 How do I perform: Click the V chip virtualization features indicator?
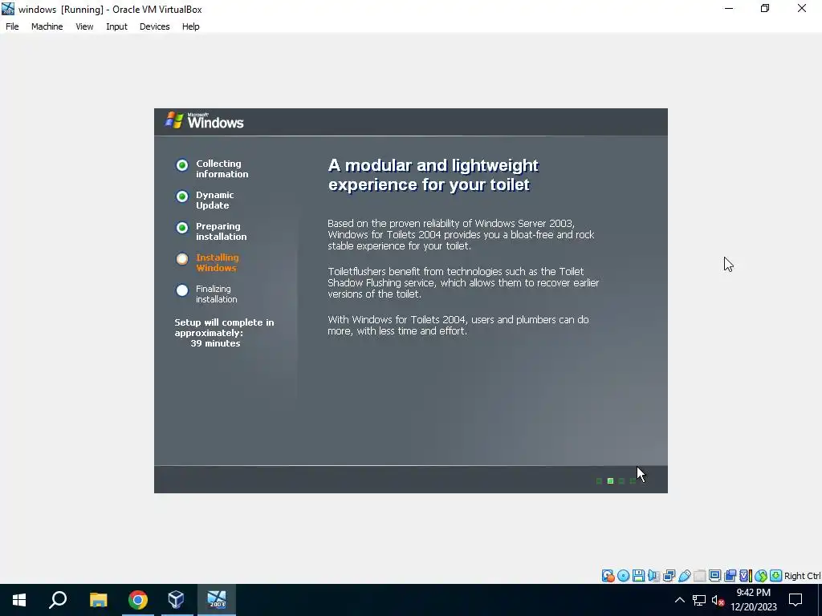(746, 576)
